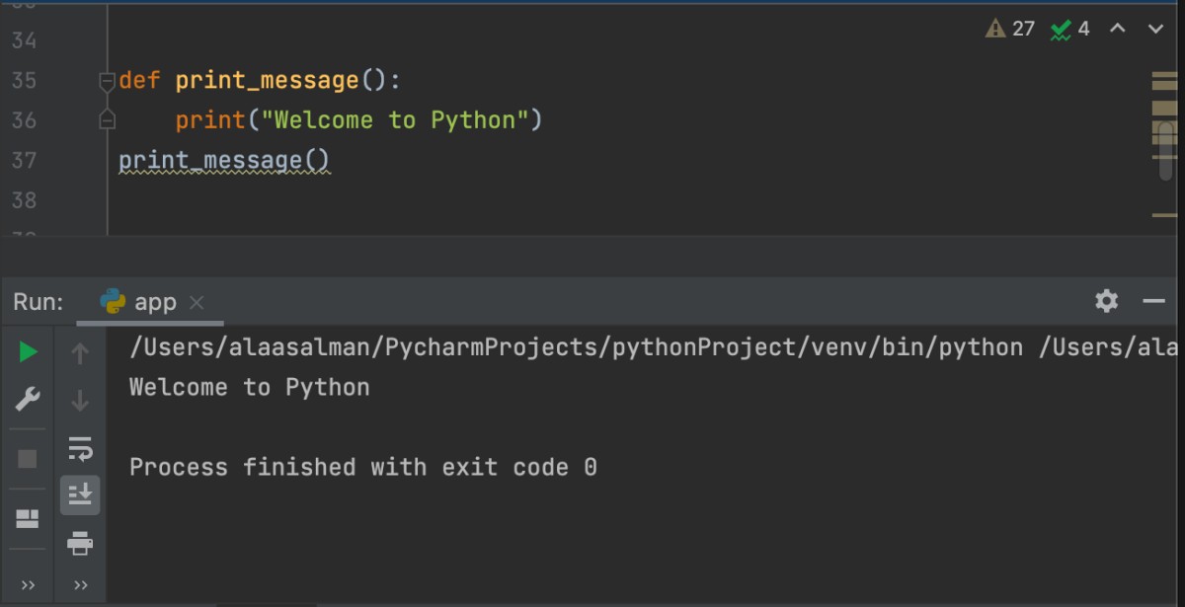Open Run panel gear settings
This screenshot has width=1185, height=607.
pos(1107,301)
